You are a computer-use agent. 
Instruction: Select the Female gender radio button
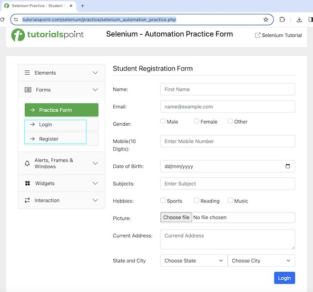[197, 121]
